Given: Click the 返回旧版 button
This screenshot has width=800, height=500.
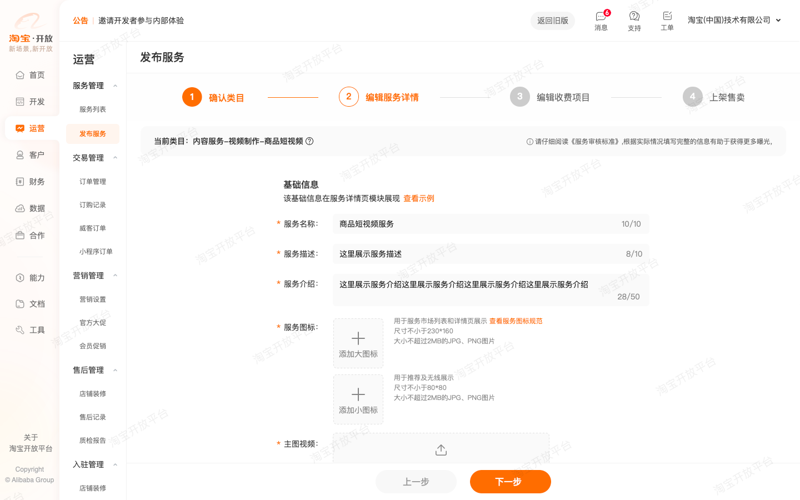Looking at the screenshot, I should (553, 21).
